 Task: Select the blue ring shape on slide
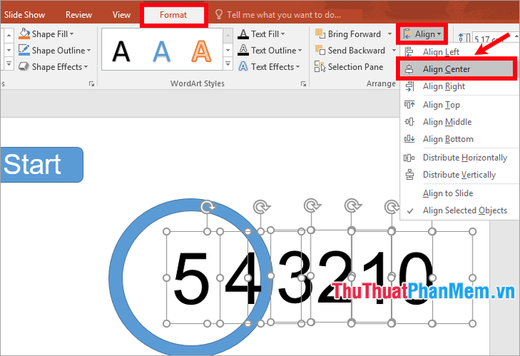[116, 277]
